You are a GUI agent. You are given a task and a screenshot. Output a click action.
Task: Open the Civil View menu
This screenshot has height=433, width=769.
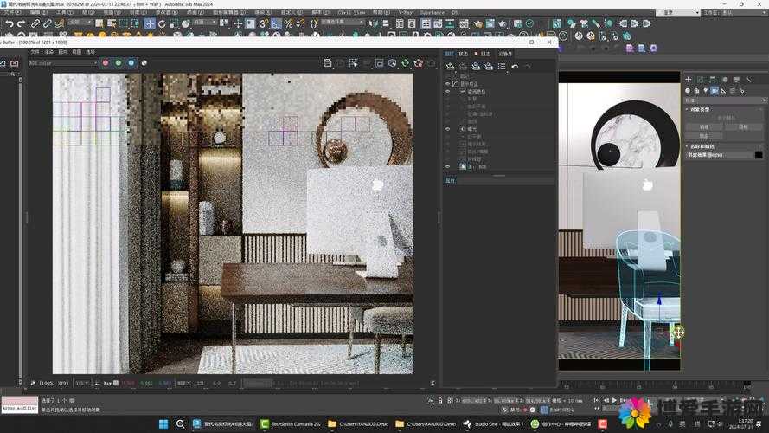352,12
